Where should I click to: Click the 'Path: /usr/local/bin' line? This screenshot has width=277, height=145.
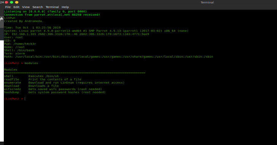(x=109, y=57)
